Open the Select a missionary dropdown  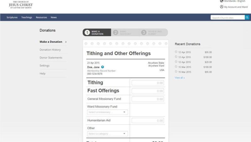click(108, 112)
